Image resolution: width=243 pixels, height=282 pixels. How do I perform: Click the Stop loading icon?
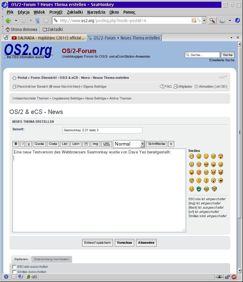tap(46, 21)
